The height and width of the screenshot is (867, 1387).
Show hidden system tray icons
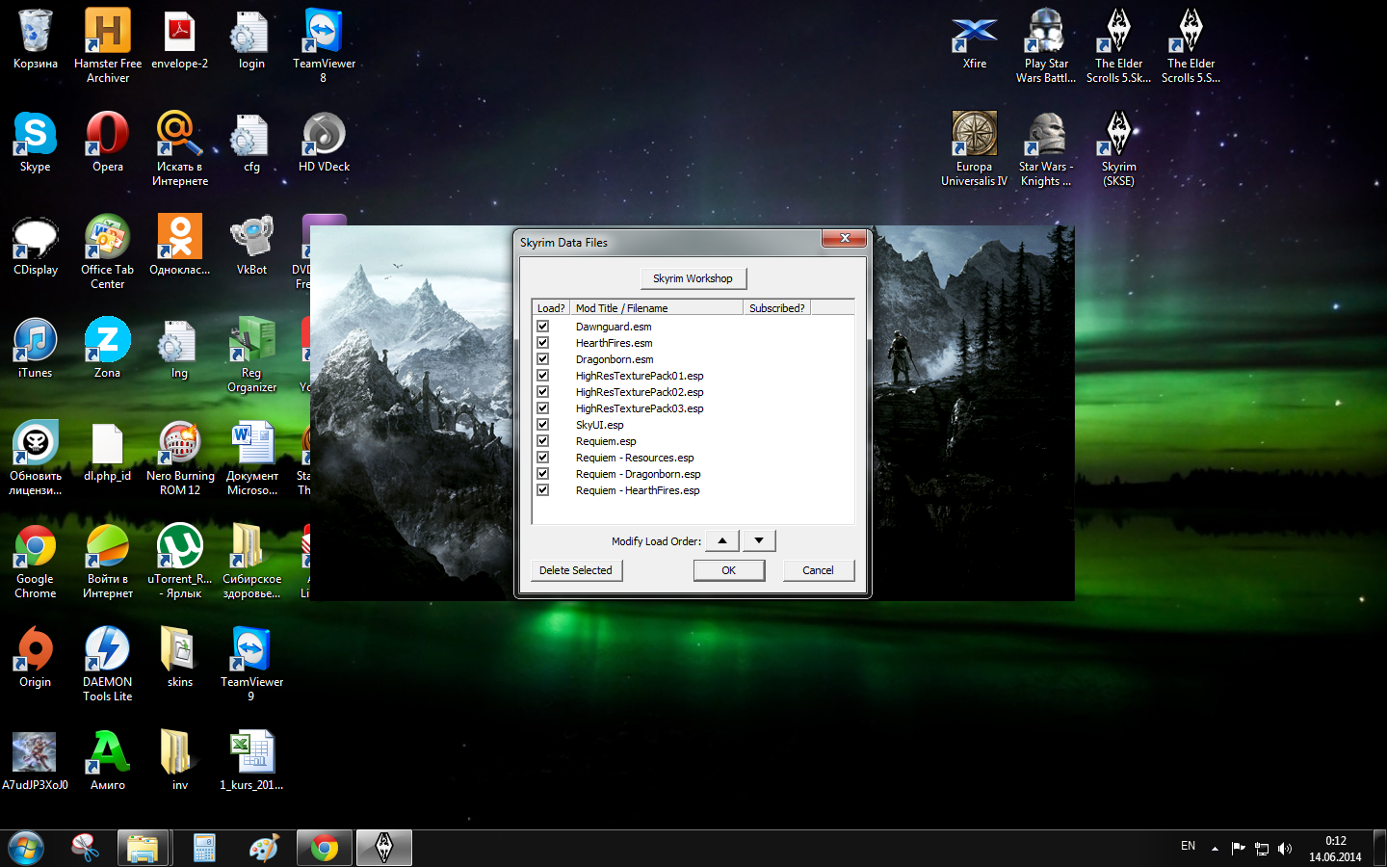pyautogui.click(x=1215, y=849)
